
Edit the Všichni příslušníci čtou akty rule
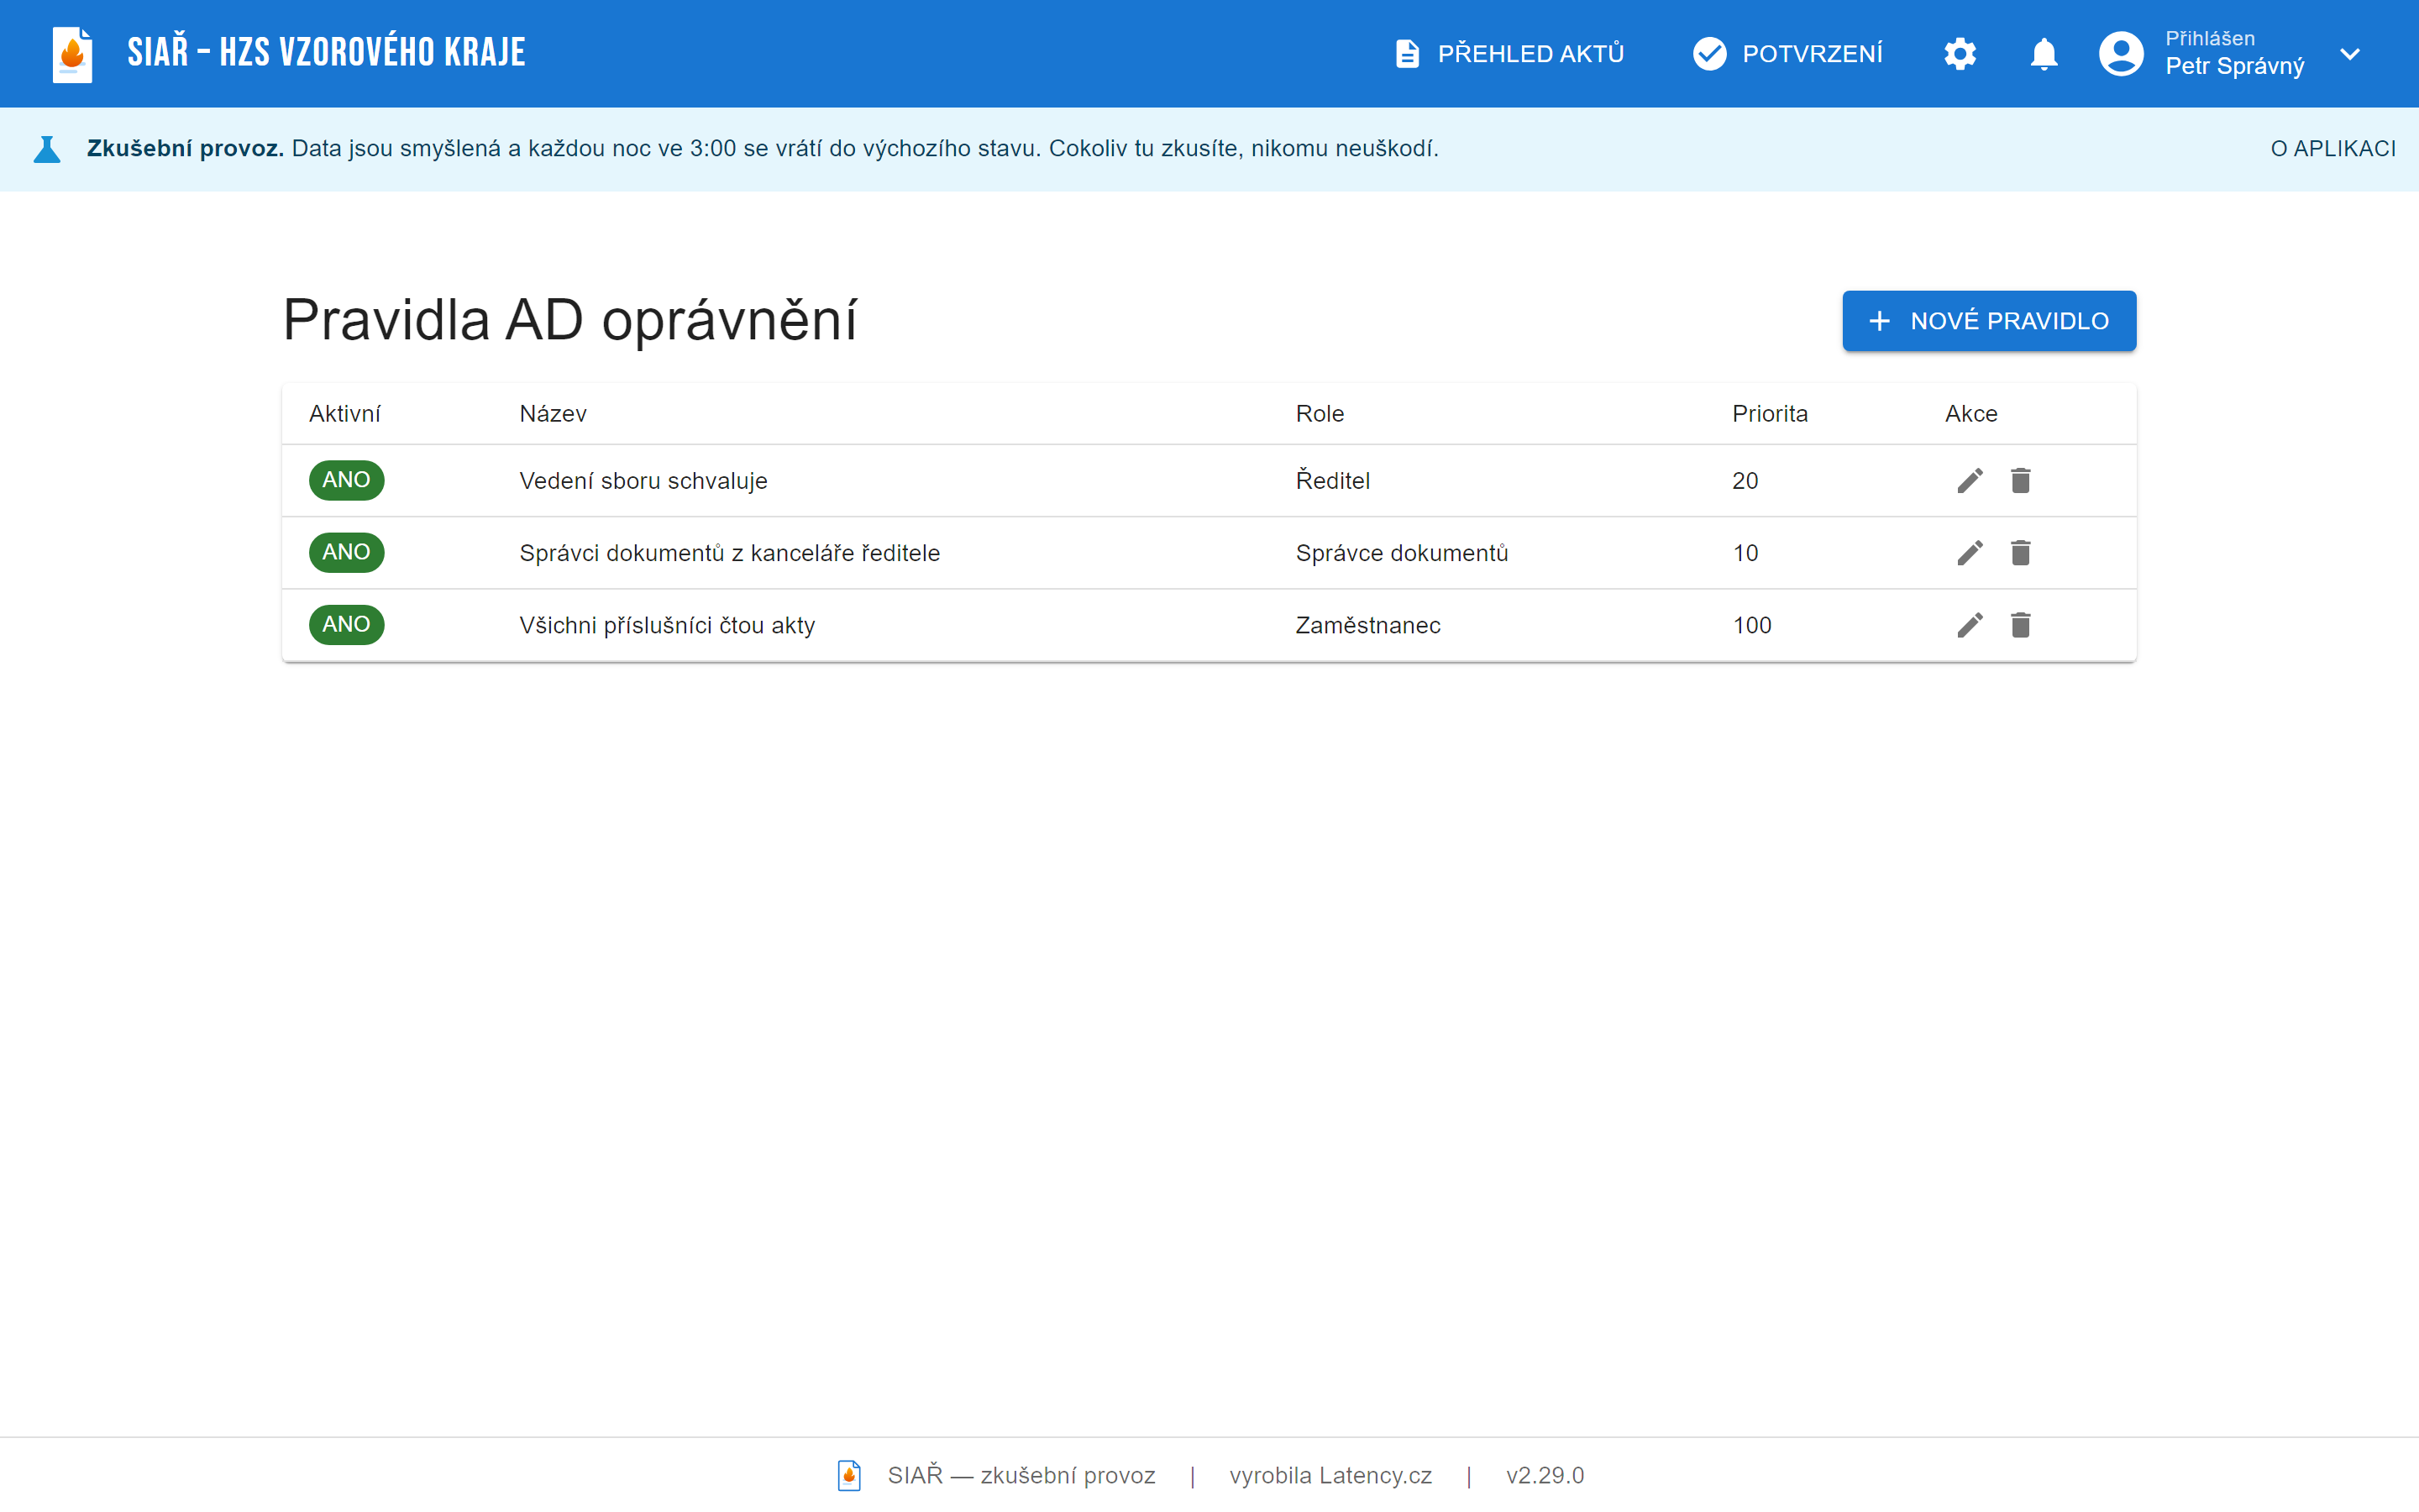1969,625
